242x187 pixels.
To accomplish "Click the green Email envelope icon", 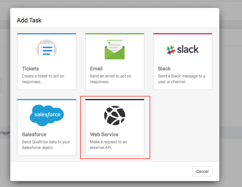I will point(114,50).
